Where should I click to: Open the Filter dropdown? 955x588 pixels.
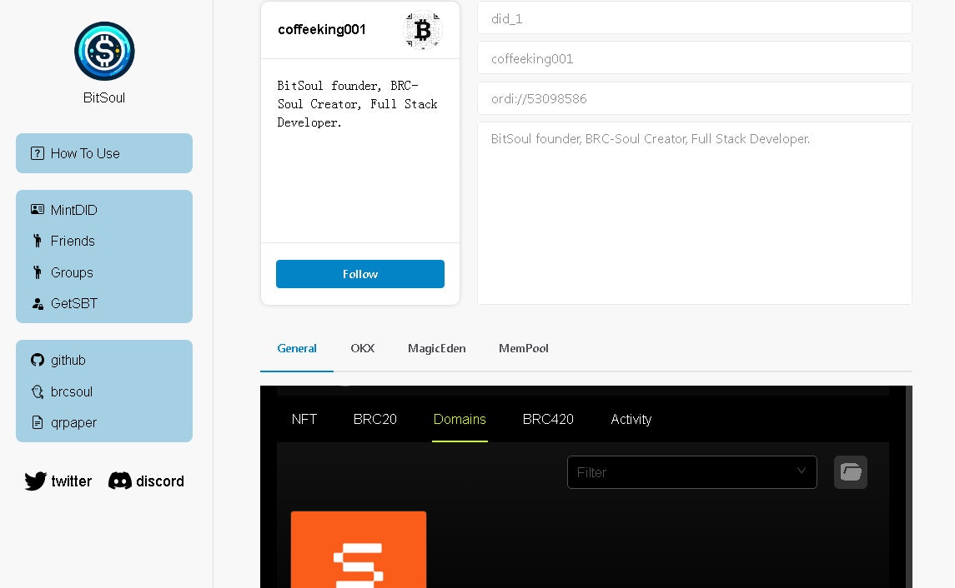[x=692, y=472]
